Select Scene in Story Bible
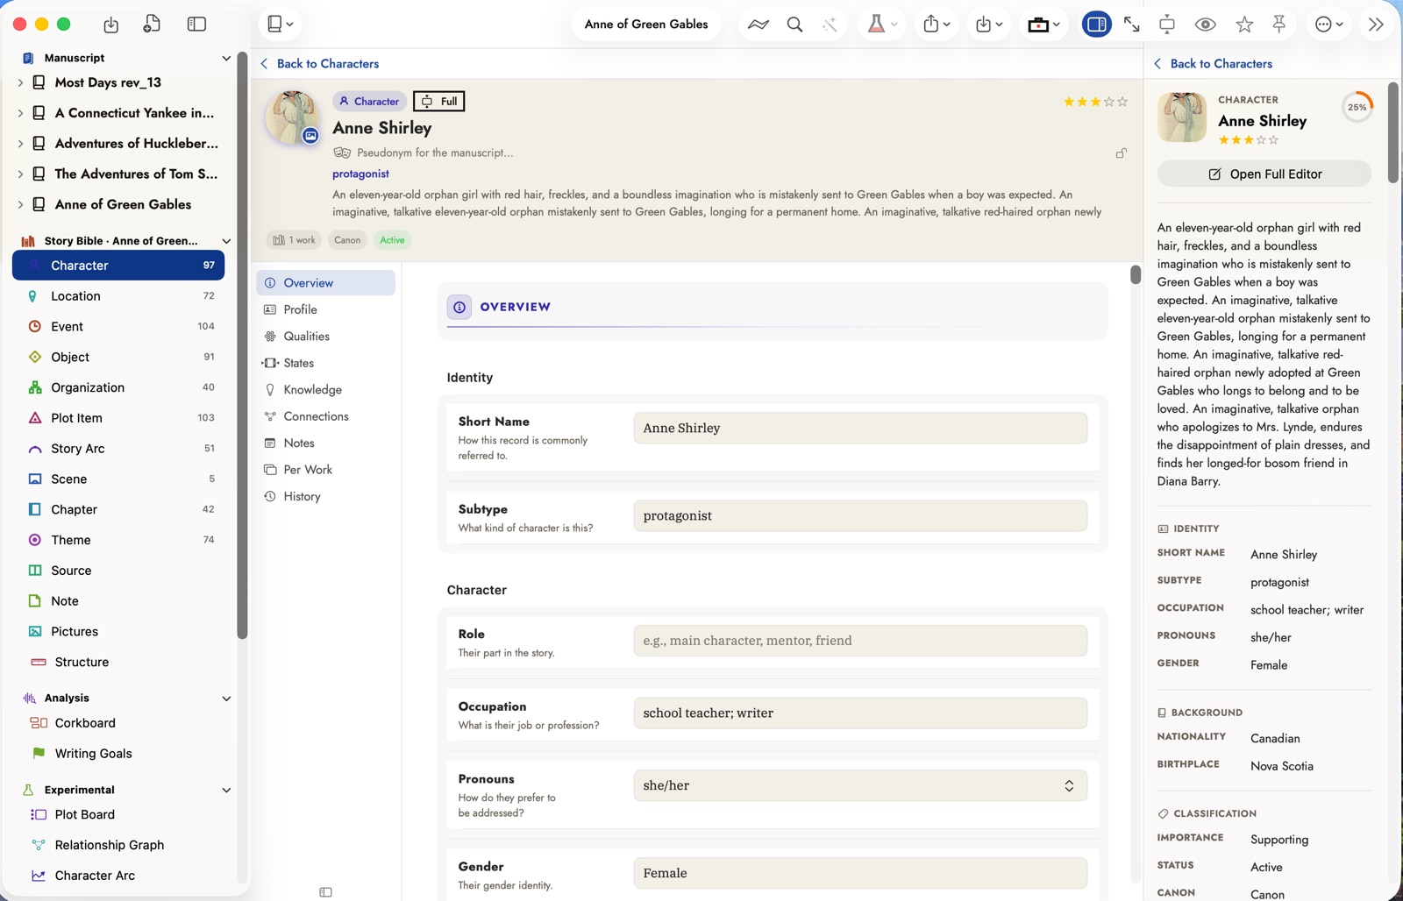This screenshot has width=1403, height=901. (118, 479)
